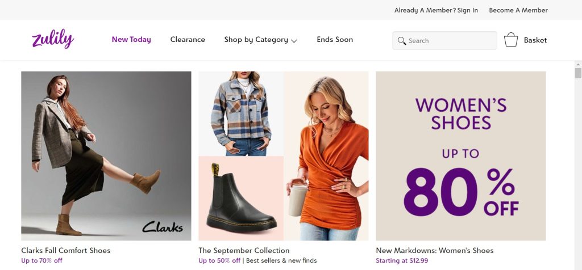The image size is (582, 270).
Task: Click the Zulily logo
Action: click(x=53, y=40)
